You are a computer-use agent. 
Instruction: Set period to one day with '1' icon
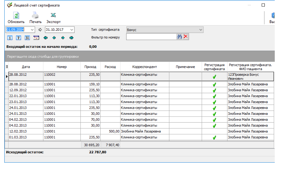pos(10,38)
